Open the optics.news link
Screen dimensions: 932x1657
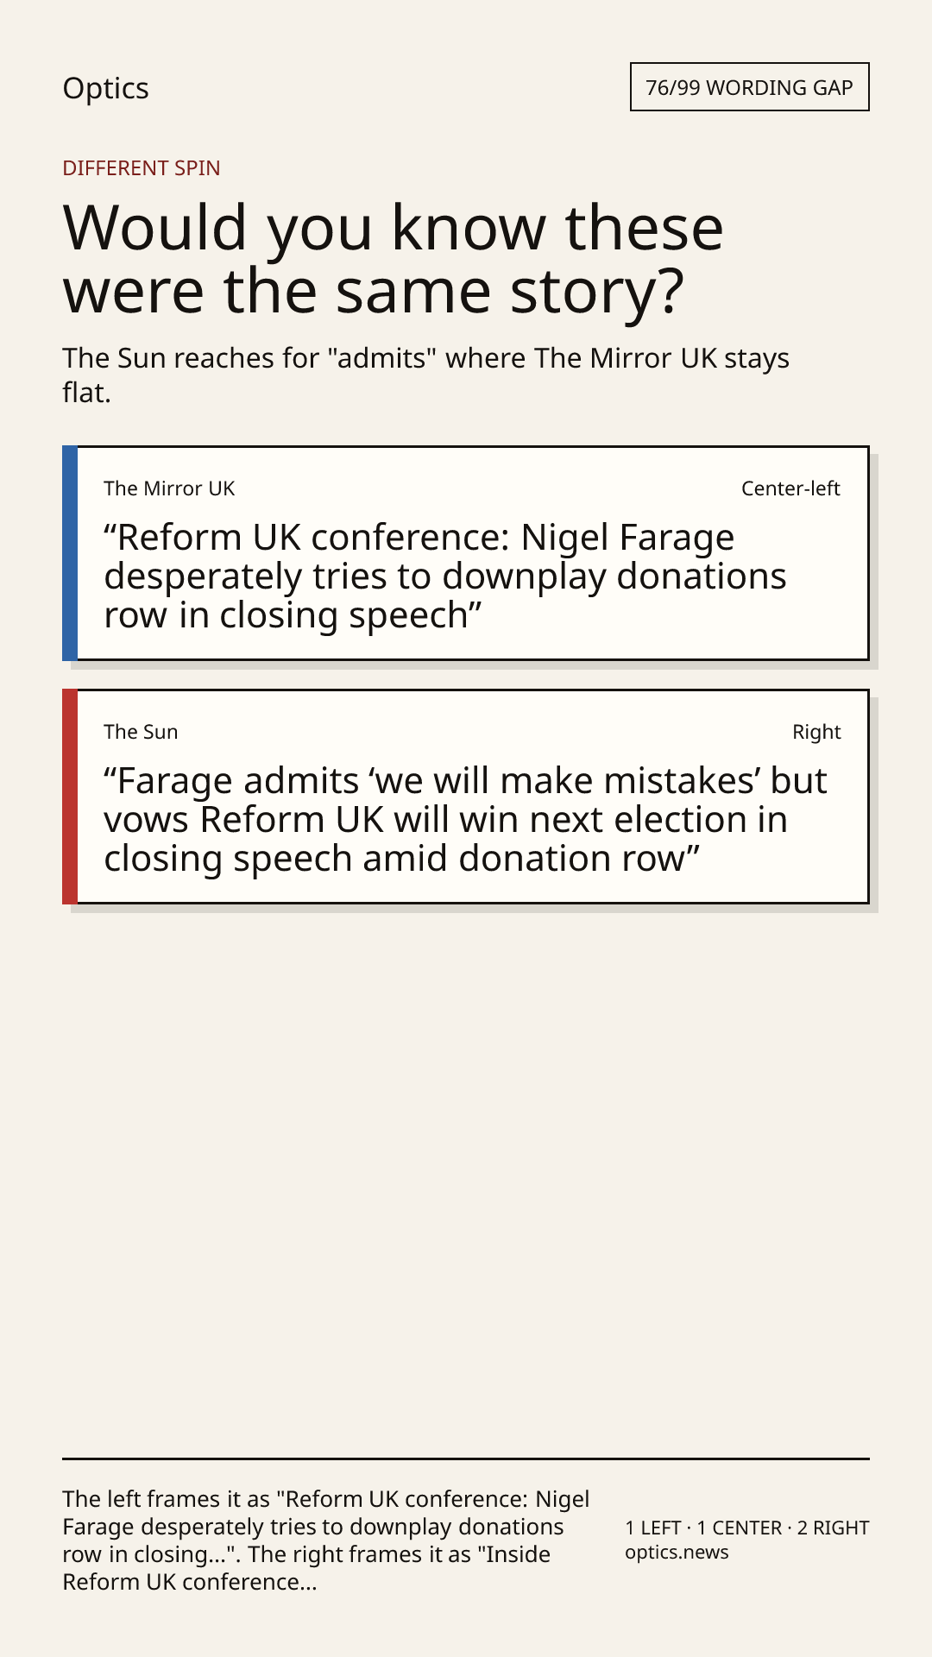click(677, 1552)
